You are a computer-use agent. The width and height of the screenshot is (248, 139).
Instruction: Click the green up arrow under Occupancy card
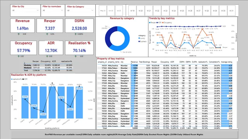tap(19, 56)
